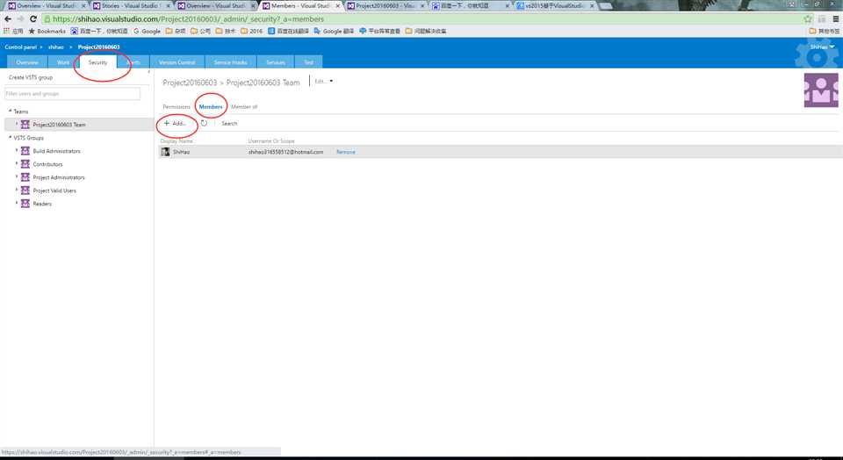
Task: Expand the Contributors node arrow
Action: click(x=16, y=163)
